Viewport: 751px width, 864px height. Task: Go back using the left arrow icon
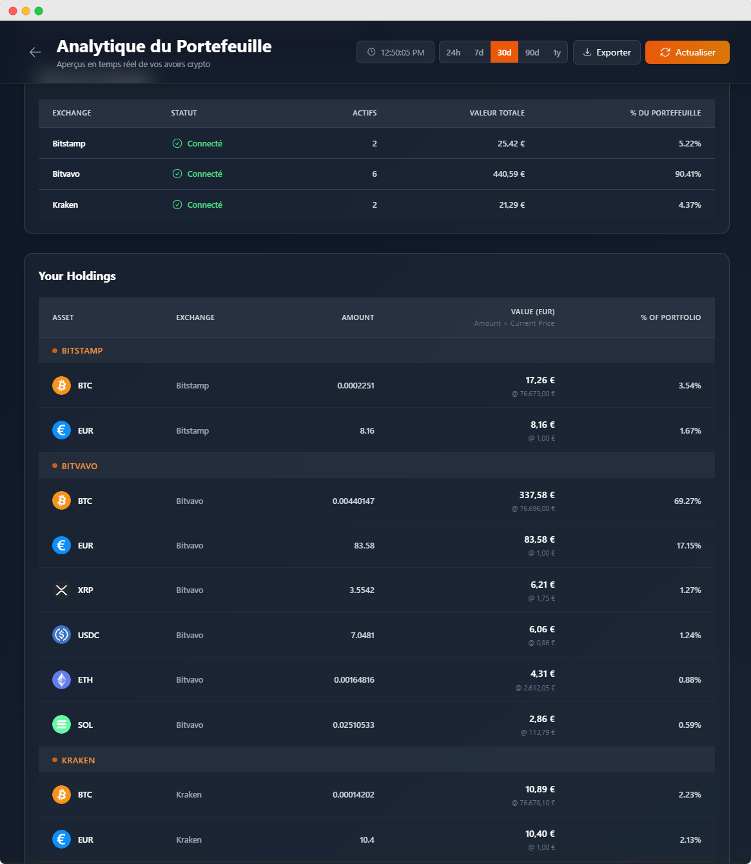click(x=35, y=52)
